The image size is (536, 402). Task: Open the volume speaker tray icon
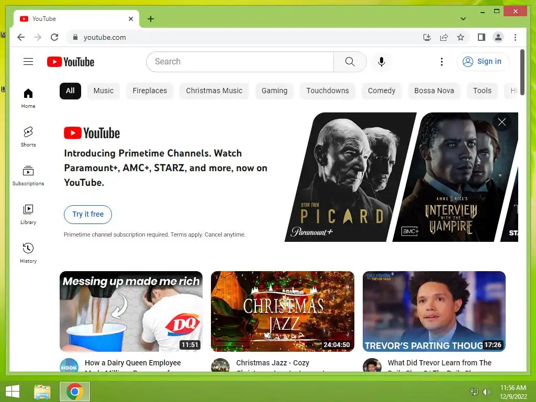click(x=486, y=392)
